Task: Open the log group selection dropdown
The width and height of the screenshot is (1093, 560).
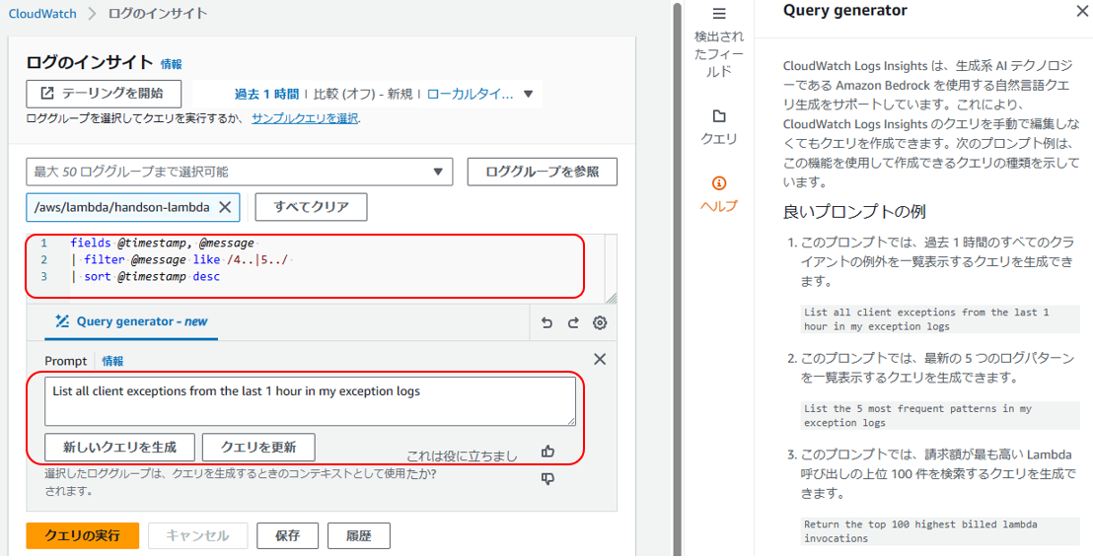Action: (x=239, y=172)
